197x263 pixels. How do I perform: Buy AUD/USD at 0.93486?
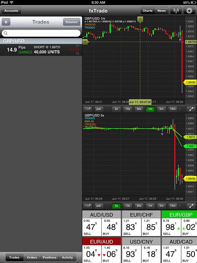click(x=111, y=227)
